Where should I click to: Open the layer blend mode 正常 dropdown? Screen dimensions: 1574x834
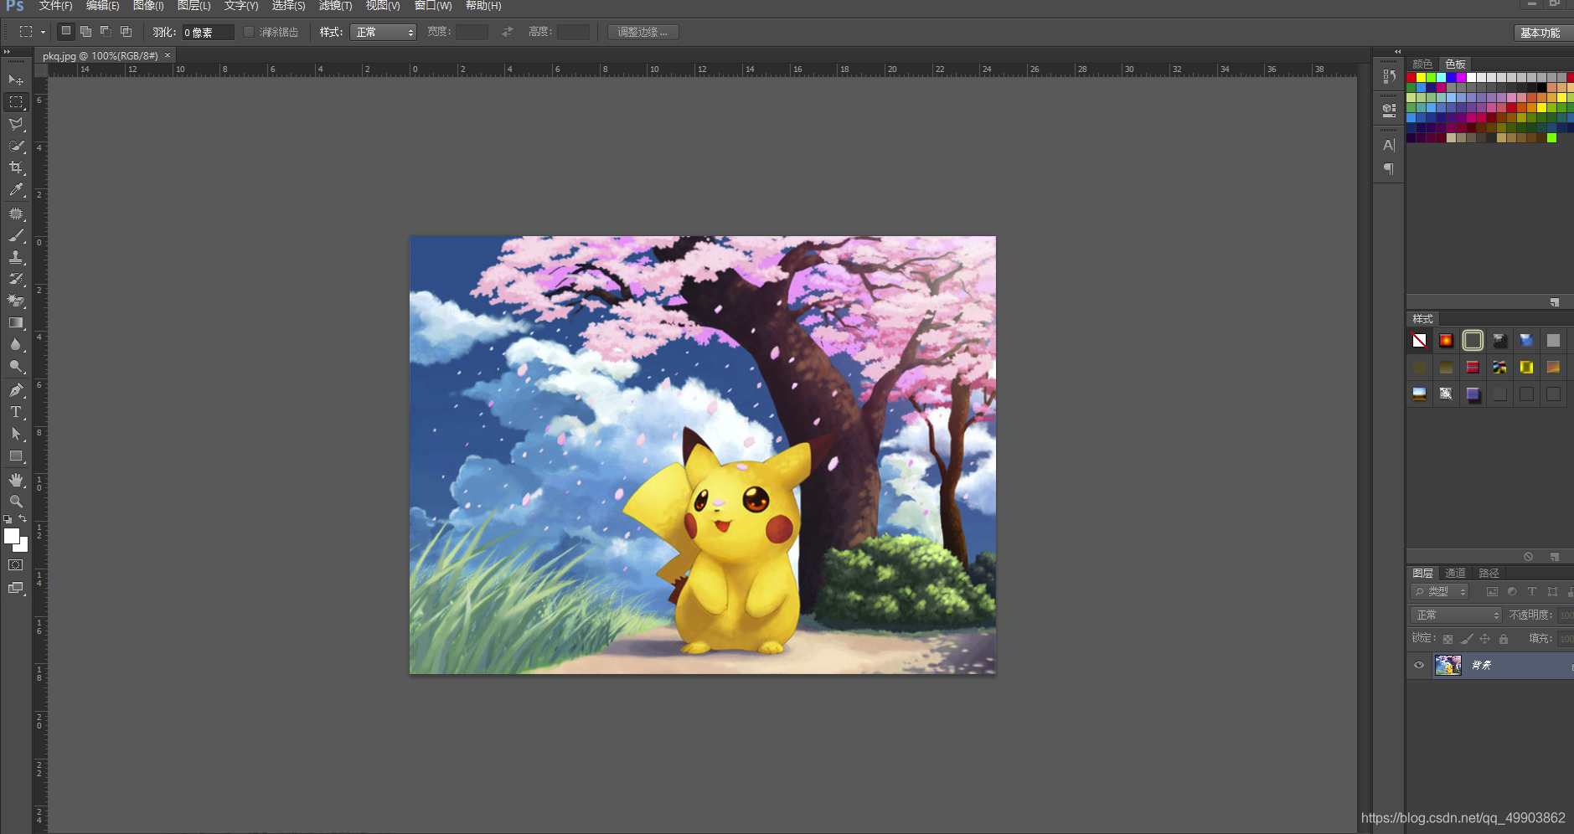(x=1457, y=615)
